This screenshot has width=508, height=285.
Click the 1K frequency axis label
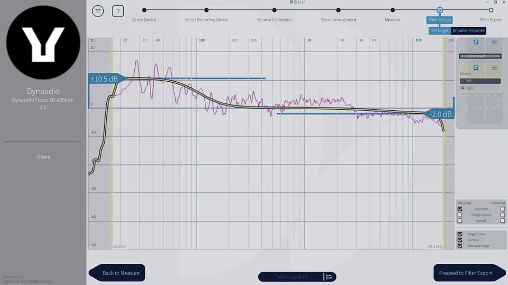click(x=309, y=40)
